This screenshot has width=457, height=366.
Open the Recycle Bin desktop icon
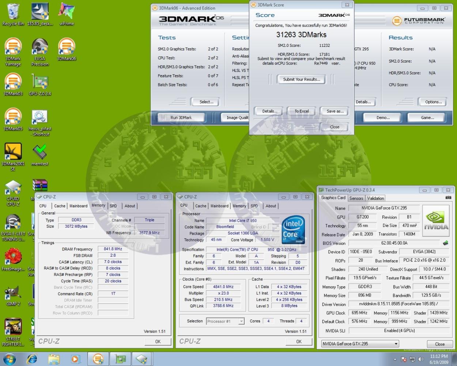pyautogui.click(x=13, y=15)
